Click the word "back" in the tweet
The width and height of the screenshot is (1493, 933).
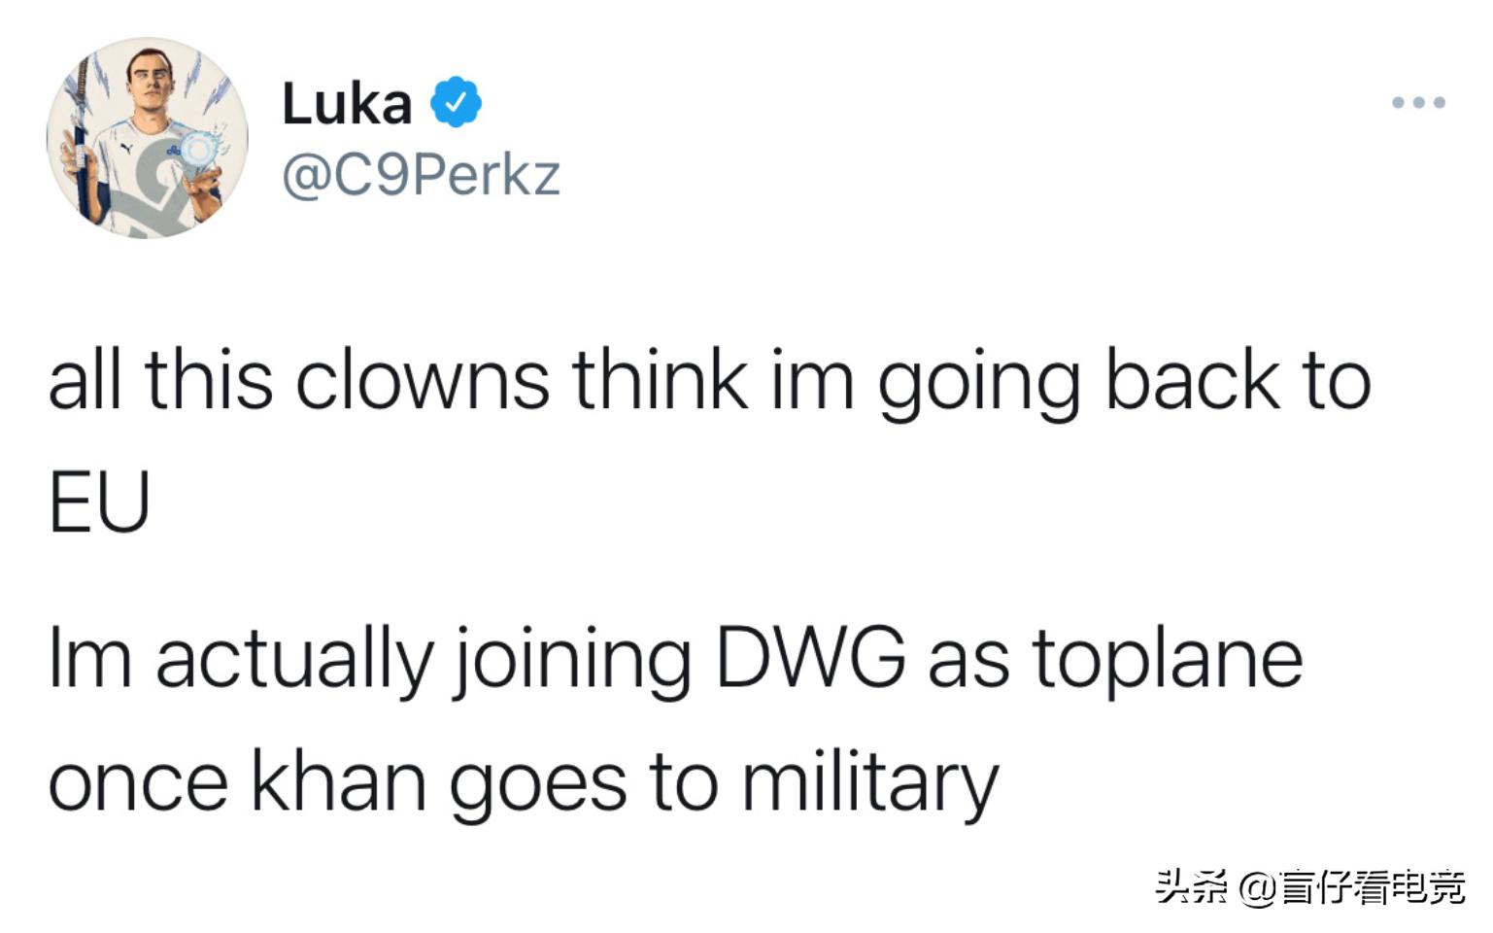tap(1193, 380)
